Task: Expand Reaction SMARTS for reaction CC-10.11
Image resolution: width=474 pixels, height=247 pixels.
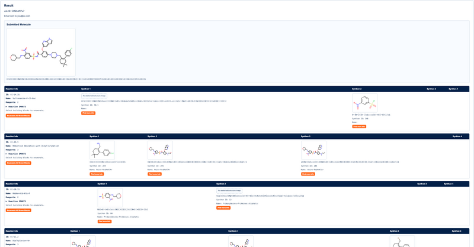Action: point(16,201)
